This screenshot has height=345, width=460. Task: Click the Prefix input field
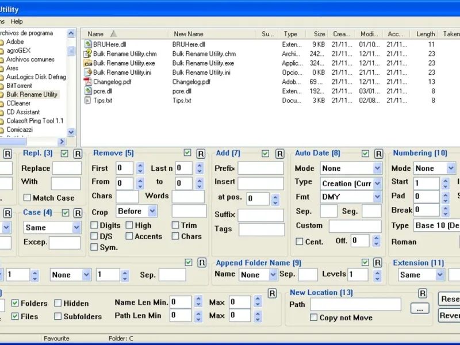coord(260,168)
